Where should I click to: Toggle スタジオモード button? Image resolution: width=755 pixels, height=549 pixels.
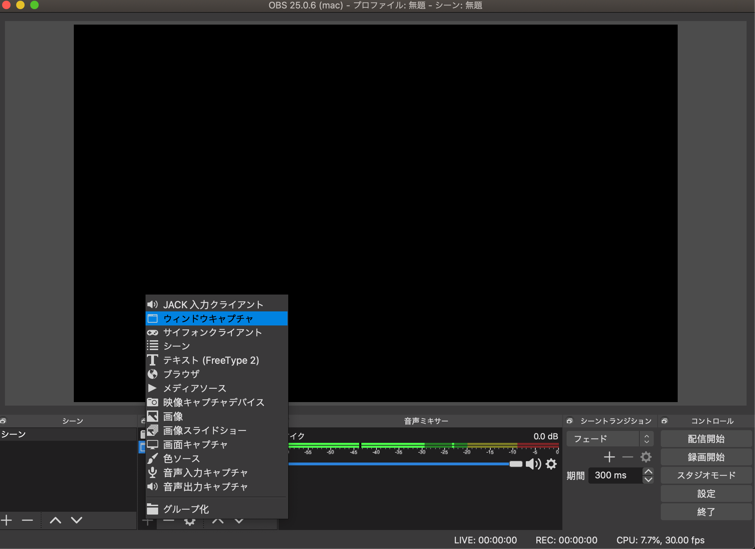coord(706,475)
